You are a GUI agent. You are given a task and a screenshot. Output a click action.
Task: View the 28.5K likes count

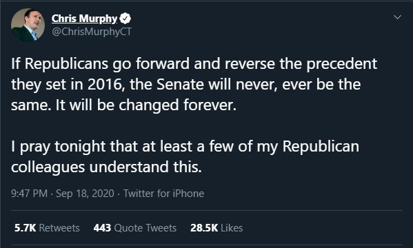pyautogui.click(x=204, y=228)
